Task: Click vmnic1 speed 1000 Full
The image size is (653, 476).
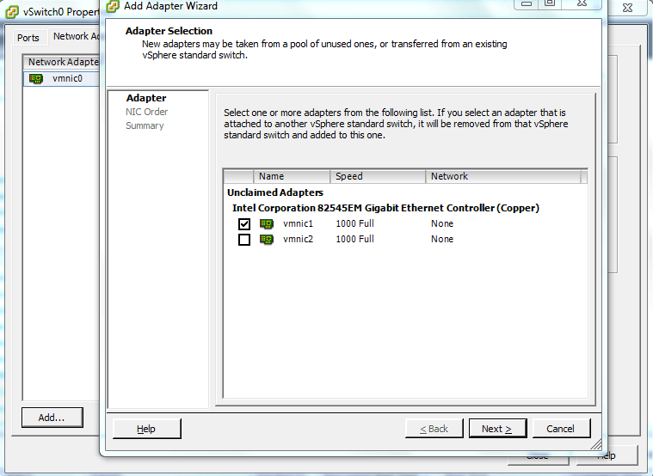Action: pyautogui.click(x=354, y=224)
